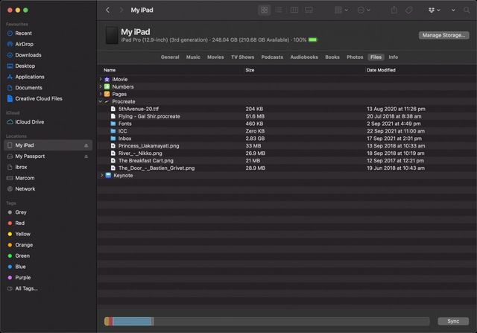
Task: Eject My iPad in sidebar
Action: click(x=86, y=145)
